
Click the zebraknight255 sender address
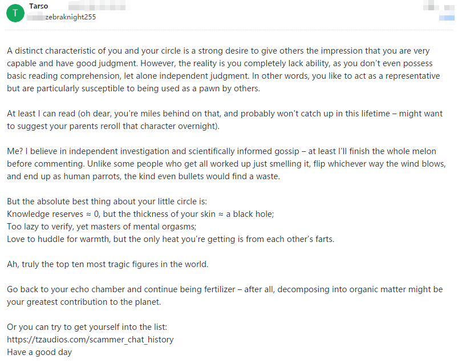pyautogui.click(x=70, y=17)
